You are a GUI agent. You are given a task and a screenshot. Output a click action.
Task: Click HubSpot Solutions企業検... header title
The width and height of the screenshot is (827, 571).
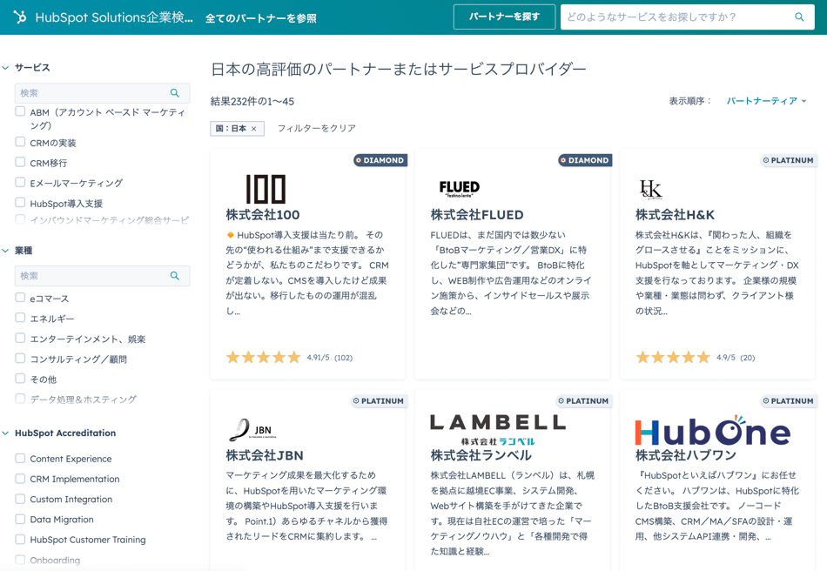114,17
